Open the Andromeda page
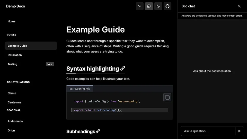Screen dimensions: 247x139 pos(15,121)
